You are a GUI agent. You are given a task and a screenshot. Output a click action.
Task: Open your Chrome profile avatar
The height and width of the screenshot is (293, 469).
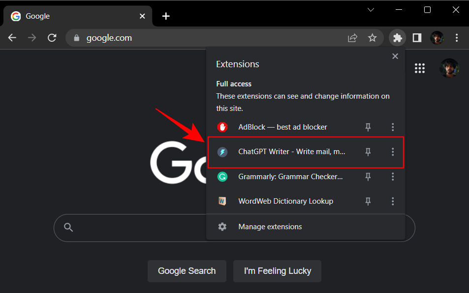pyautogui.click(x=437, y=38)
